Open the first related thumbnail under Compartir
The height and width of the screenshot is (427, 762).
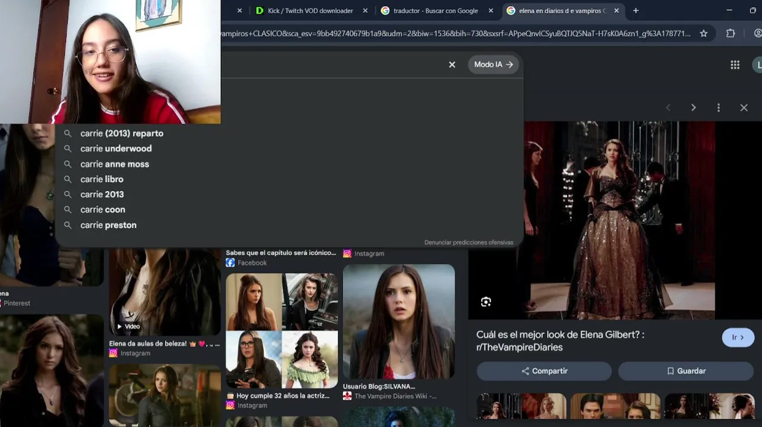(521, 406)
